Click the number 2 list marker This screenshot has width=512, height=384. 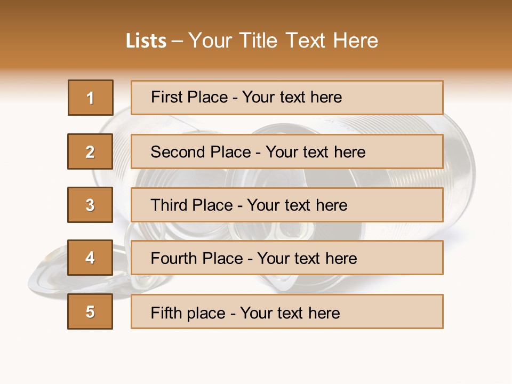[90, 151]
